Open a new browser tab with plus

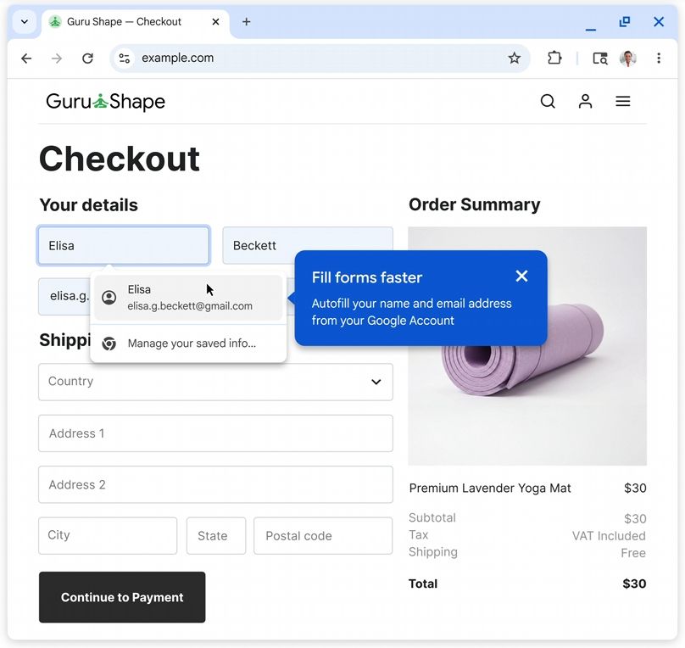click(247, 22)
